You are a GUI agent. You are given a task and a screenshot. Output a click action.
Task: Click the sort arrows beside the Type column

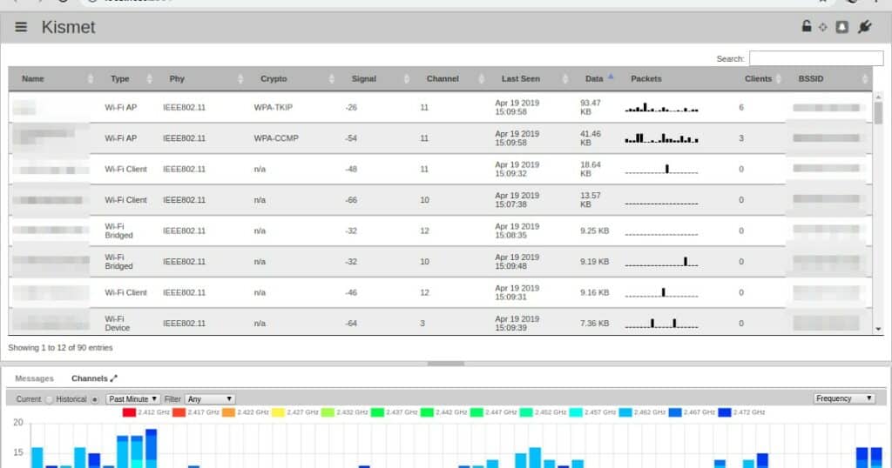[150, 79]
